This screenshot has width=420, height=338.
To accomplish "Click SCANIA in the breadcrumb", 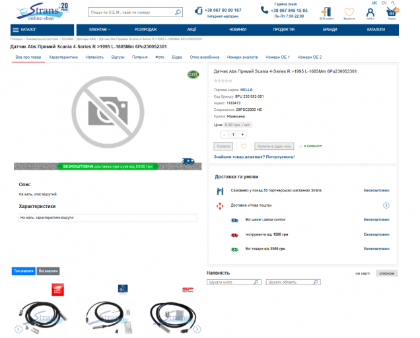I will (x=67, y=39).
